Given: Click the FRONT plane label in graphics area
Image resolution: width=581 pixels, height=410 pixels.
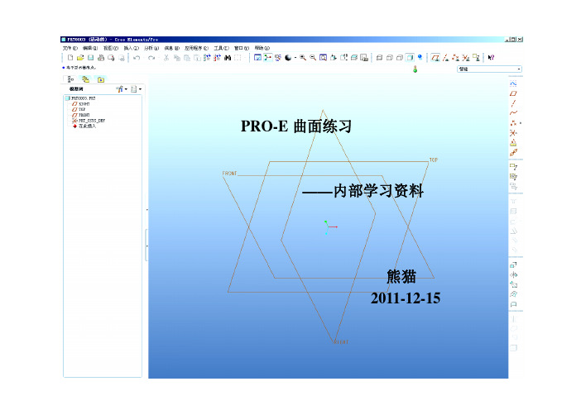Looking at the screenshot, I should pos(229,174).
